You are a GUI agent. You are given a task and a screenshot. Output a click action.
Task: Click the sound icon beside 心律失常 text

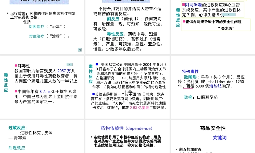[229, 15]
